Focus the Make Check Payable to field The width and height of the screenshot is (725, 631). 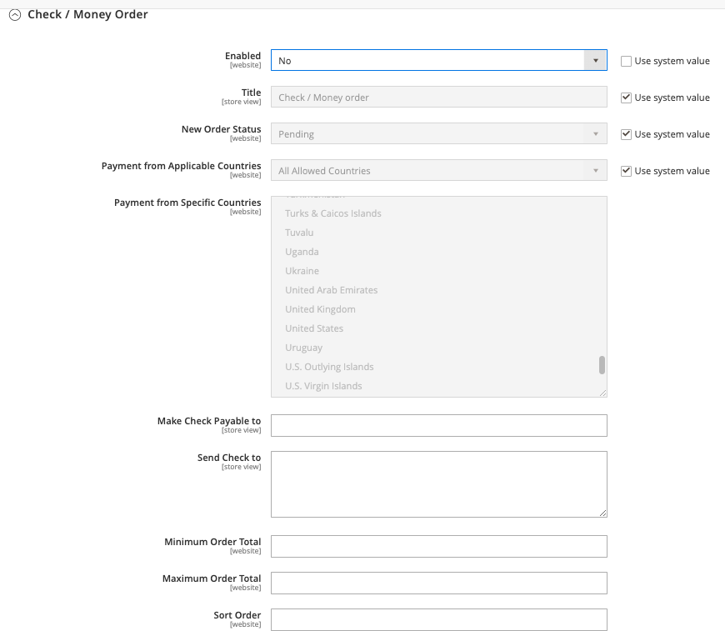pyautogui.click(x=439, y=426)
